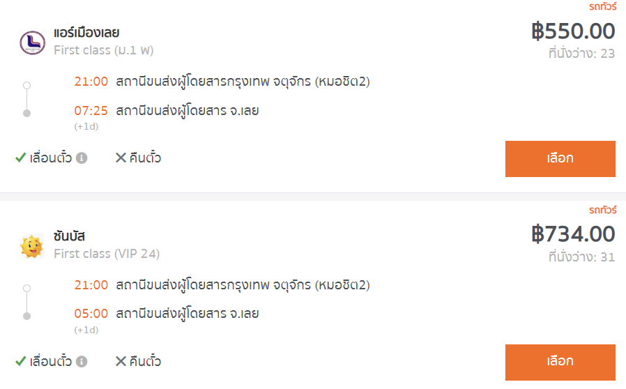626x389 pixels.
Task: Click the ฿734.00 price
Action: pyautogui.click(x=573, y=234)
